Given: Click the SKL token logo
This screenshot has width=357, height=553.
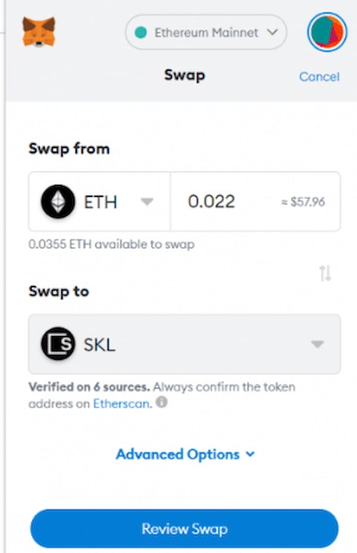Looking at the screenshot, I should click(x=58, y=344).
